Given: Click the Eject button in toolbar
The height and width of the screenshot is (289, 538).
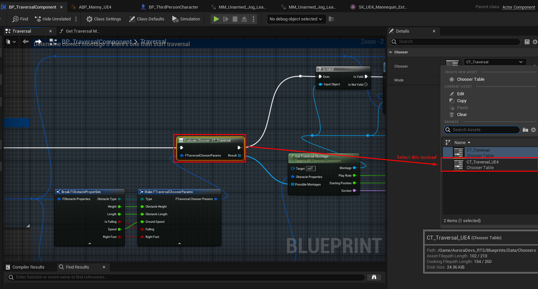Looking at the screenshot, I should pos(244,19).
